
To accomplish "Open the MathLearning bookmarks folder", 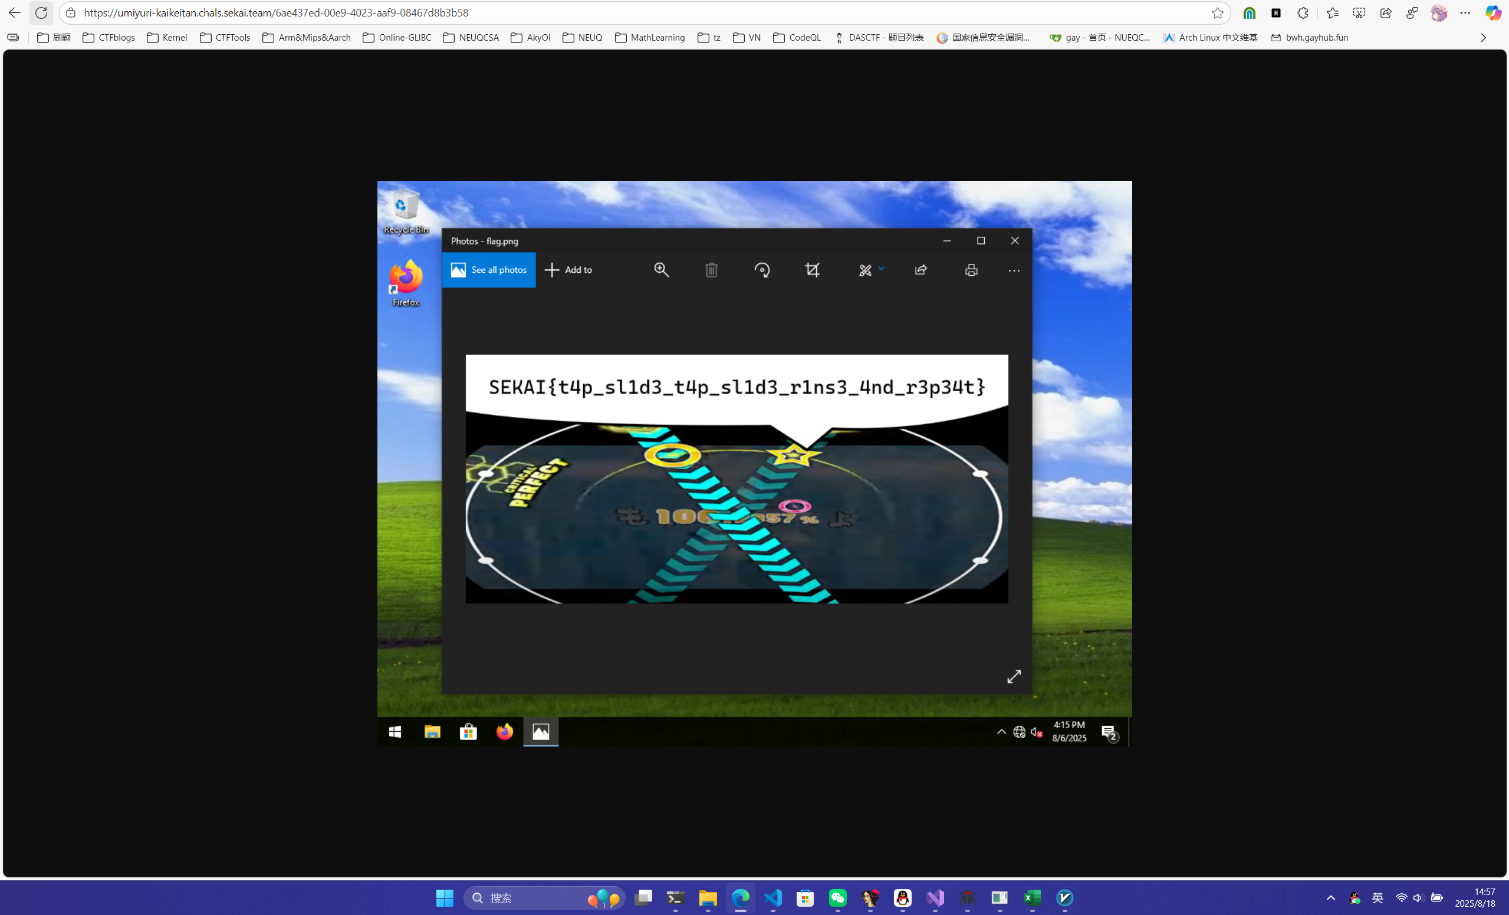I will 650,38.
